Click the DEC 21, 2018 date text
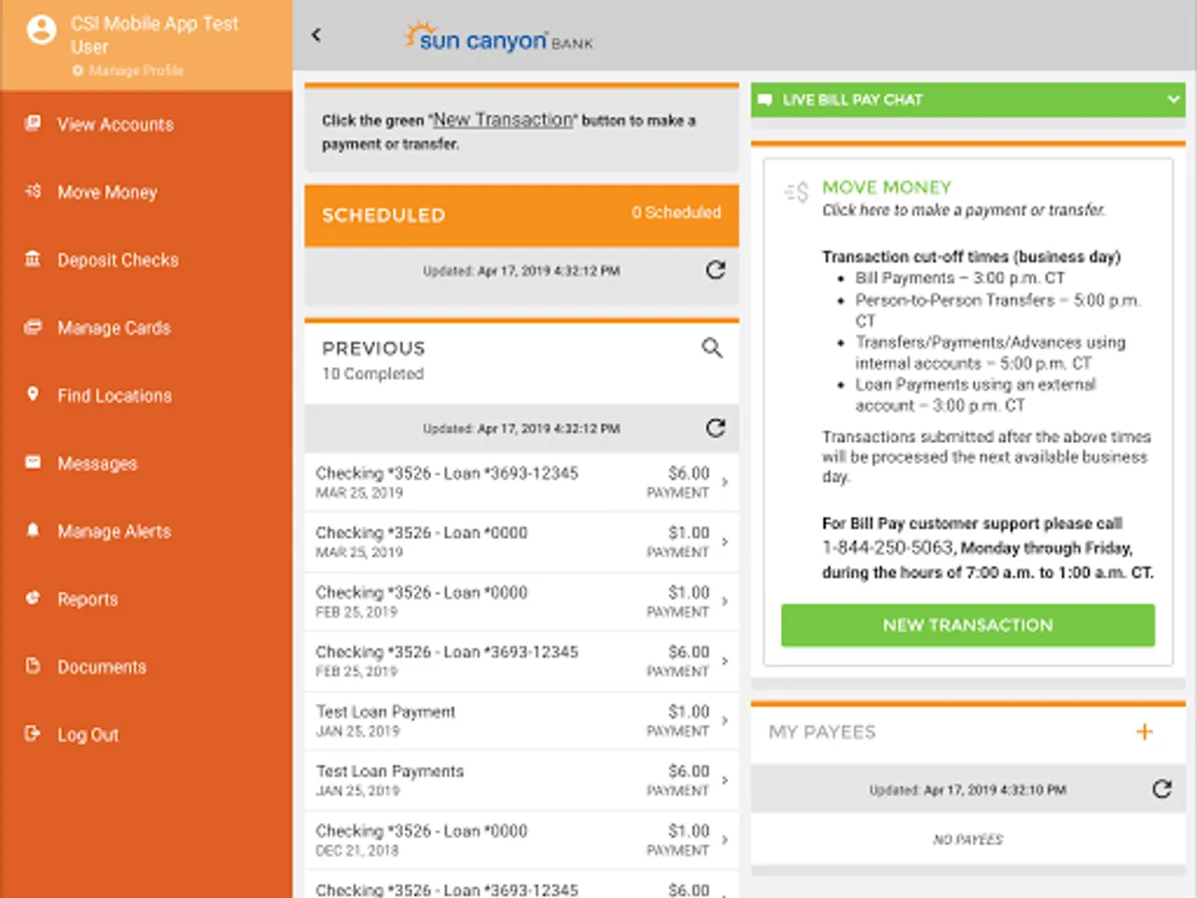1197x898 pixels. pos(357,851)
